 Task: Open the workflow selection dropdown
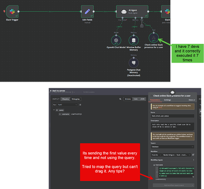177,155
